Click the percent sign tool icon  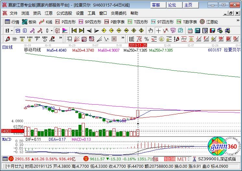tap(147, 39)
